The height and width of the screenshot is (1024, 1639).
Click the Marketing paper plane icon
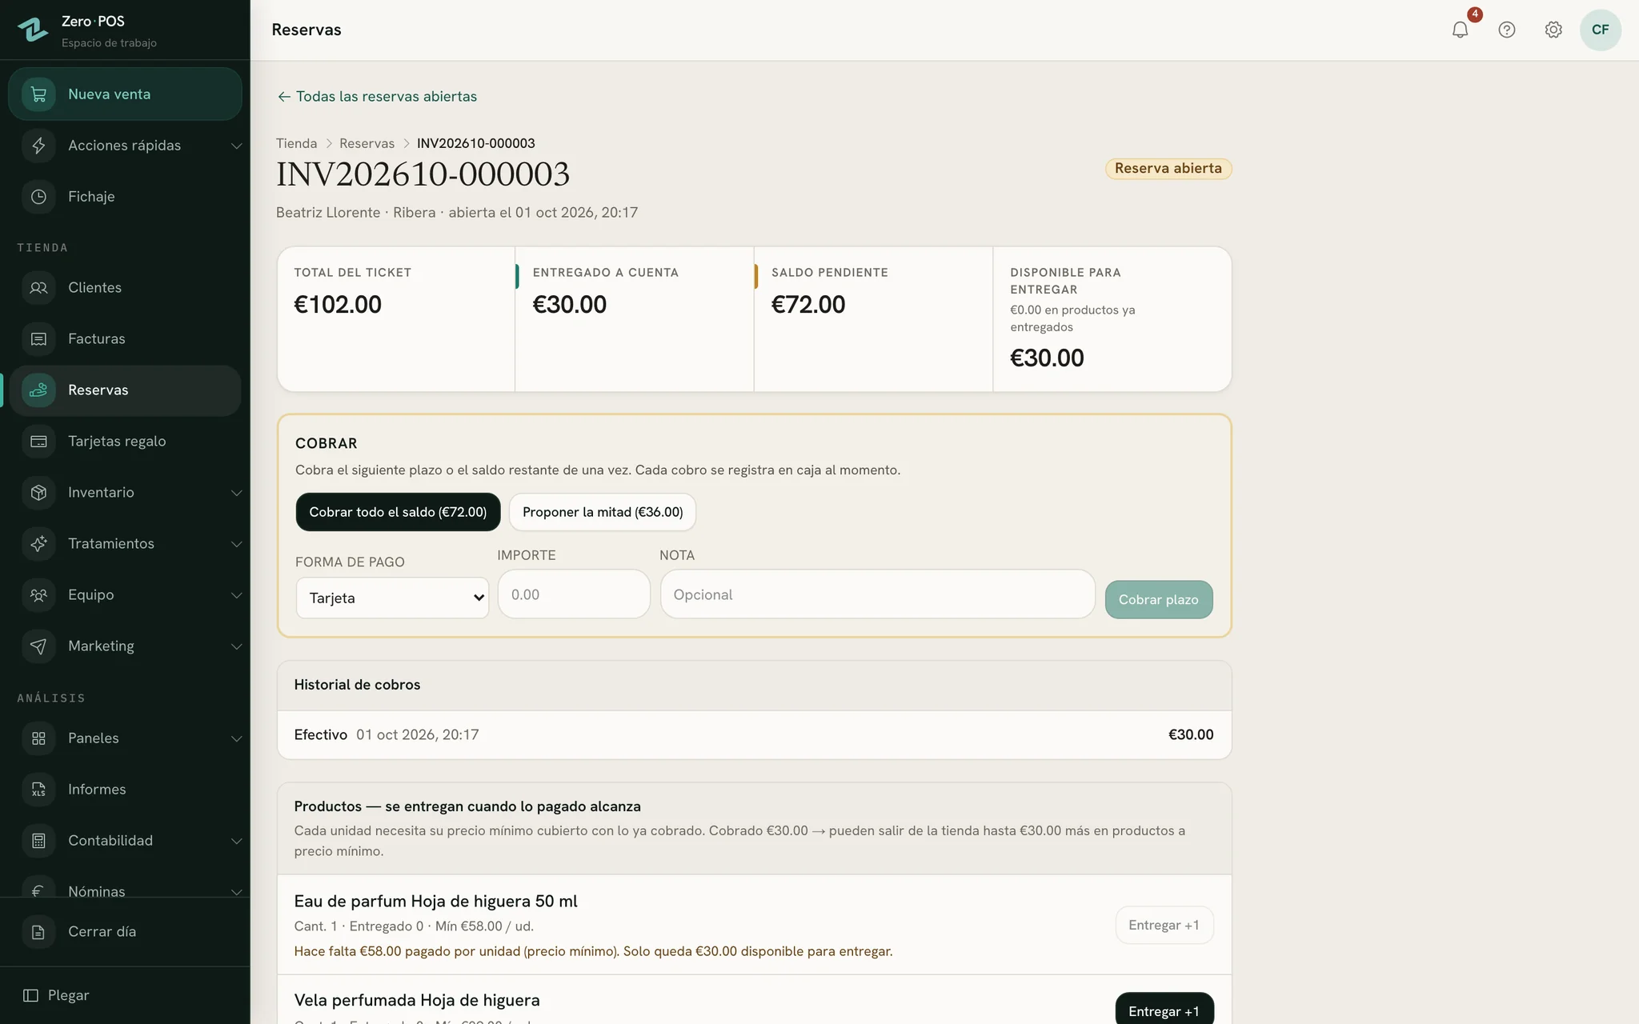click(x=38, y=646)
